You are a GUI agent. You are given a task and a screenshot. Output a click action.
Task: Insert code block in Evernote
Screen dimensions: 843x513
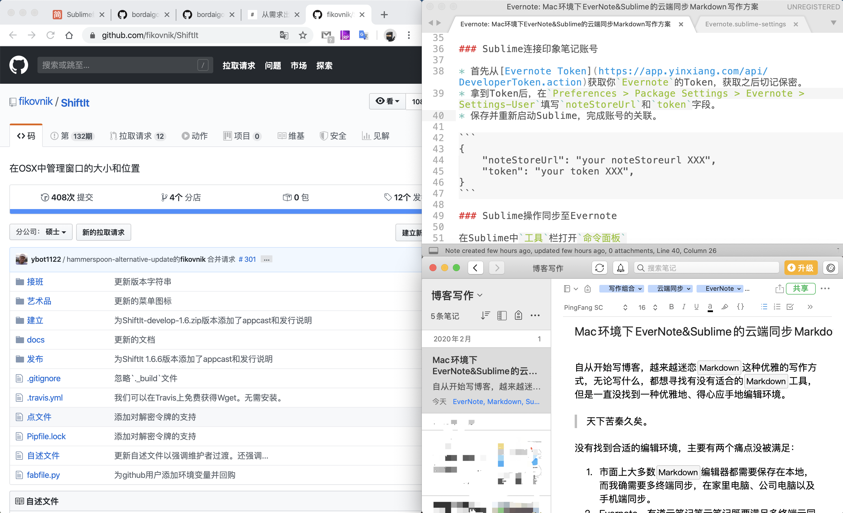click(740, 307)
